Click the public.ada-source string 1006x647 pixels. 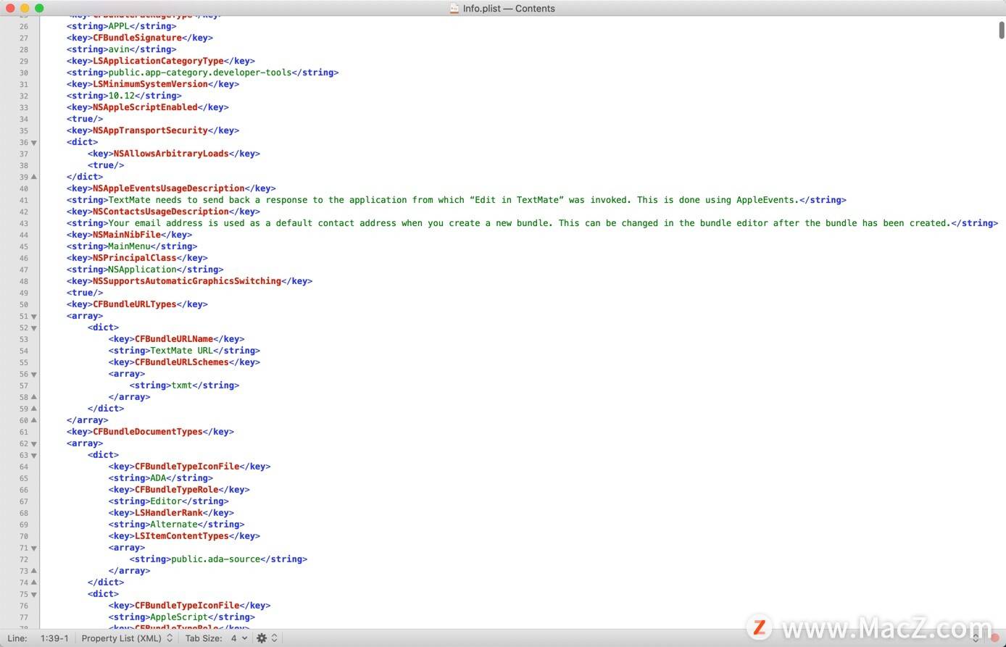click(x=215, y=559)
